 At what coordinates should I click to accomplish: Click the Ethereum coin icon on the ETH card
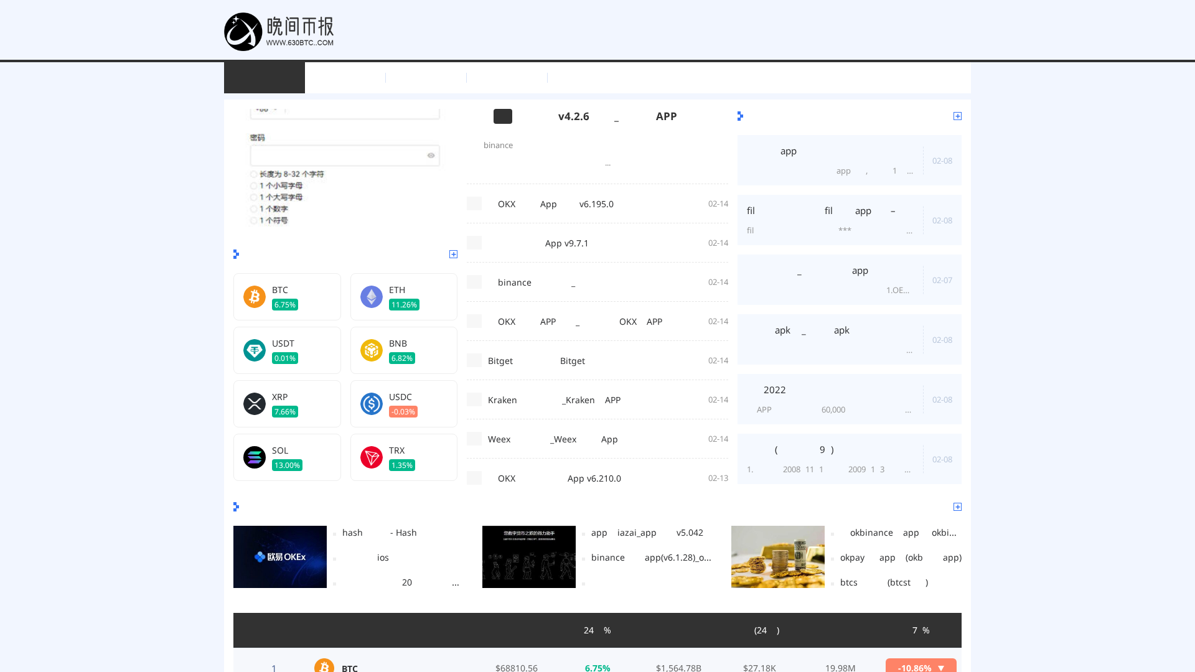[371, 297]
